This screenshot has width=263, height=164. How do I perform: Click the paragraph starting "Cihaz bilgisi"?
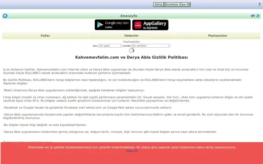click(128, 99)
